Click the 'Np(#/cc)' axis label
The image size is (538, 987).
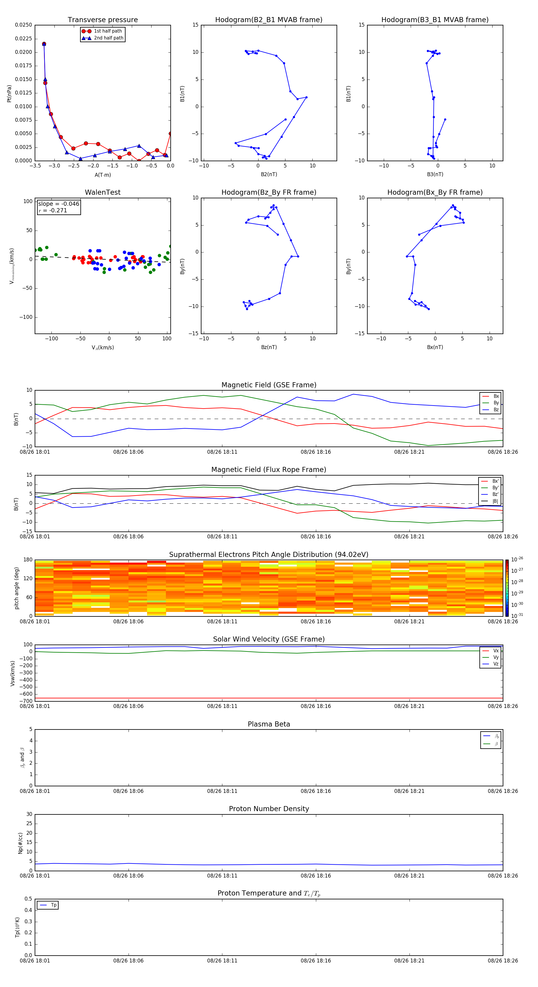pos(21,843)
